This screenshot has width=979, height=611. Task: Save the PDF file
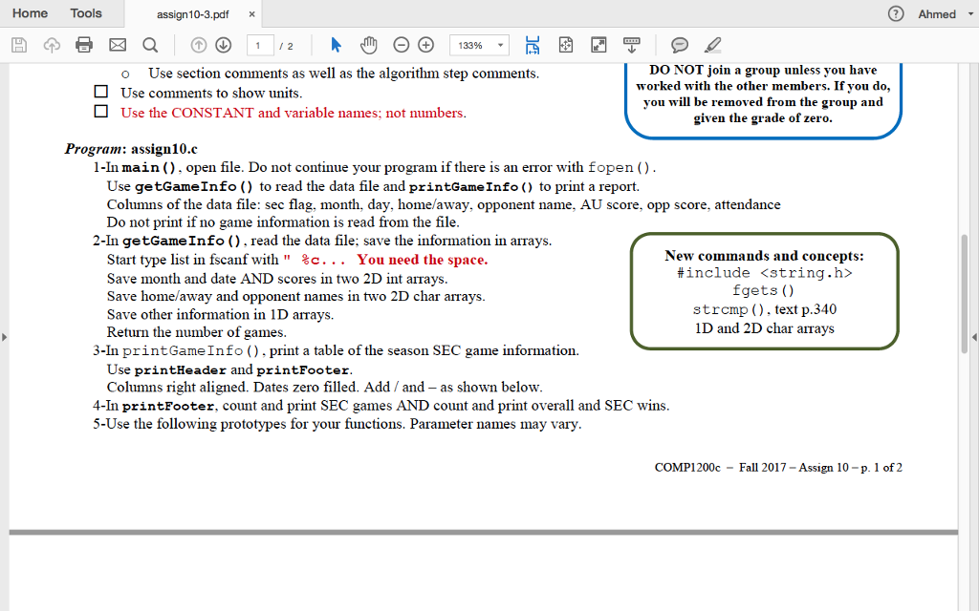coord(17,44)
